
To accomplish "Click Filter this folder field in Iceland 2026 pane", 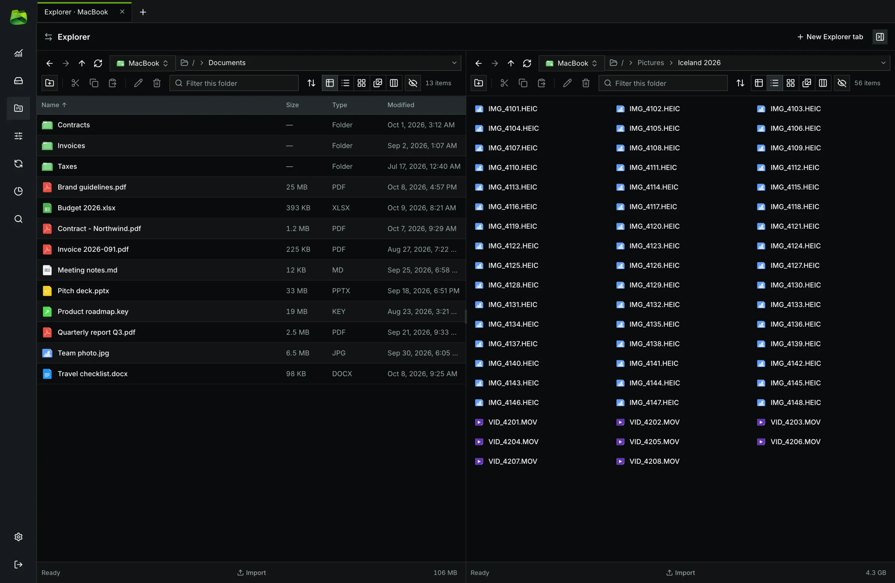I will [x=663, y=83].
